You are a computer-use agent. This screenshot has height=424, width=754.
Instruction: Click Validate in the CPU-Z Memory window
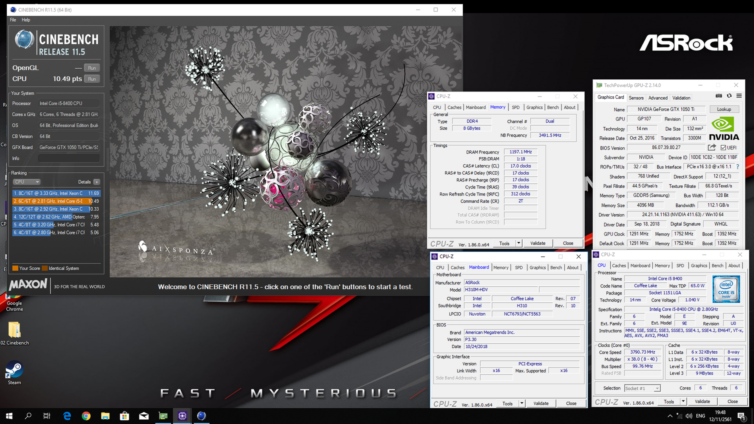coord(538,243)
